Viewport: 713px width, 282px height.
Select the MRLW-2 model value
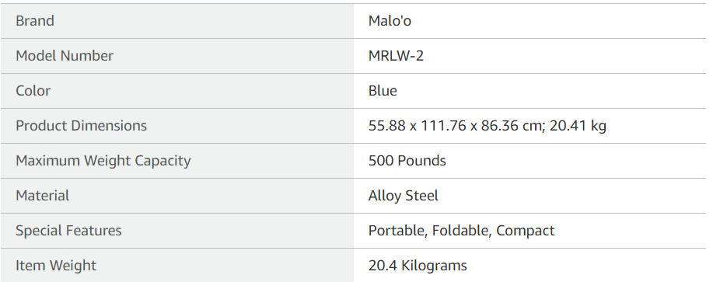click(x=396, y=56)
